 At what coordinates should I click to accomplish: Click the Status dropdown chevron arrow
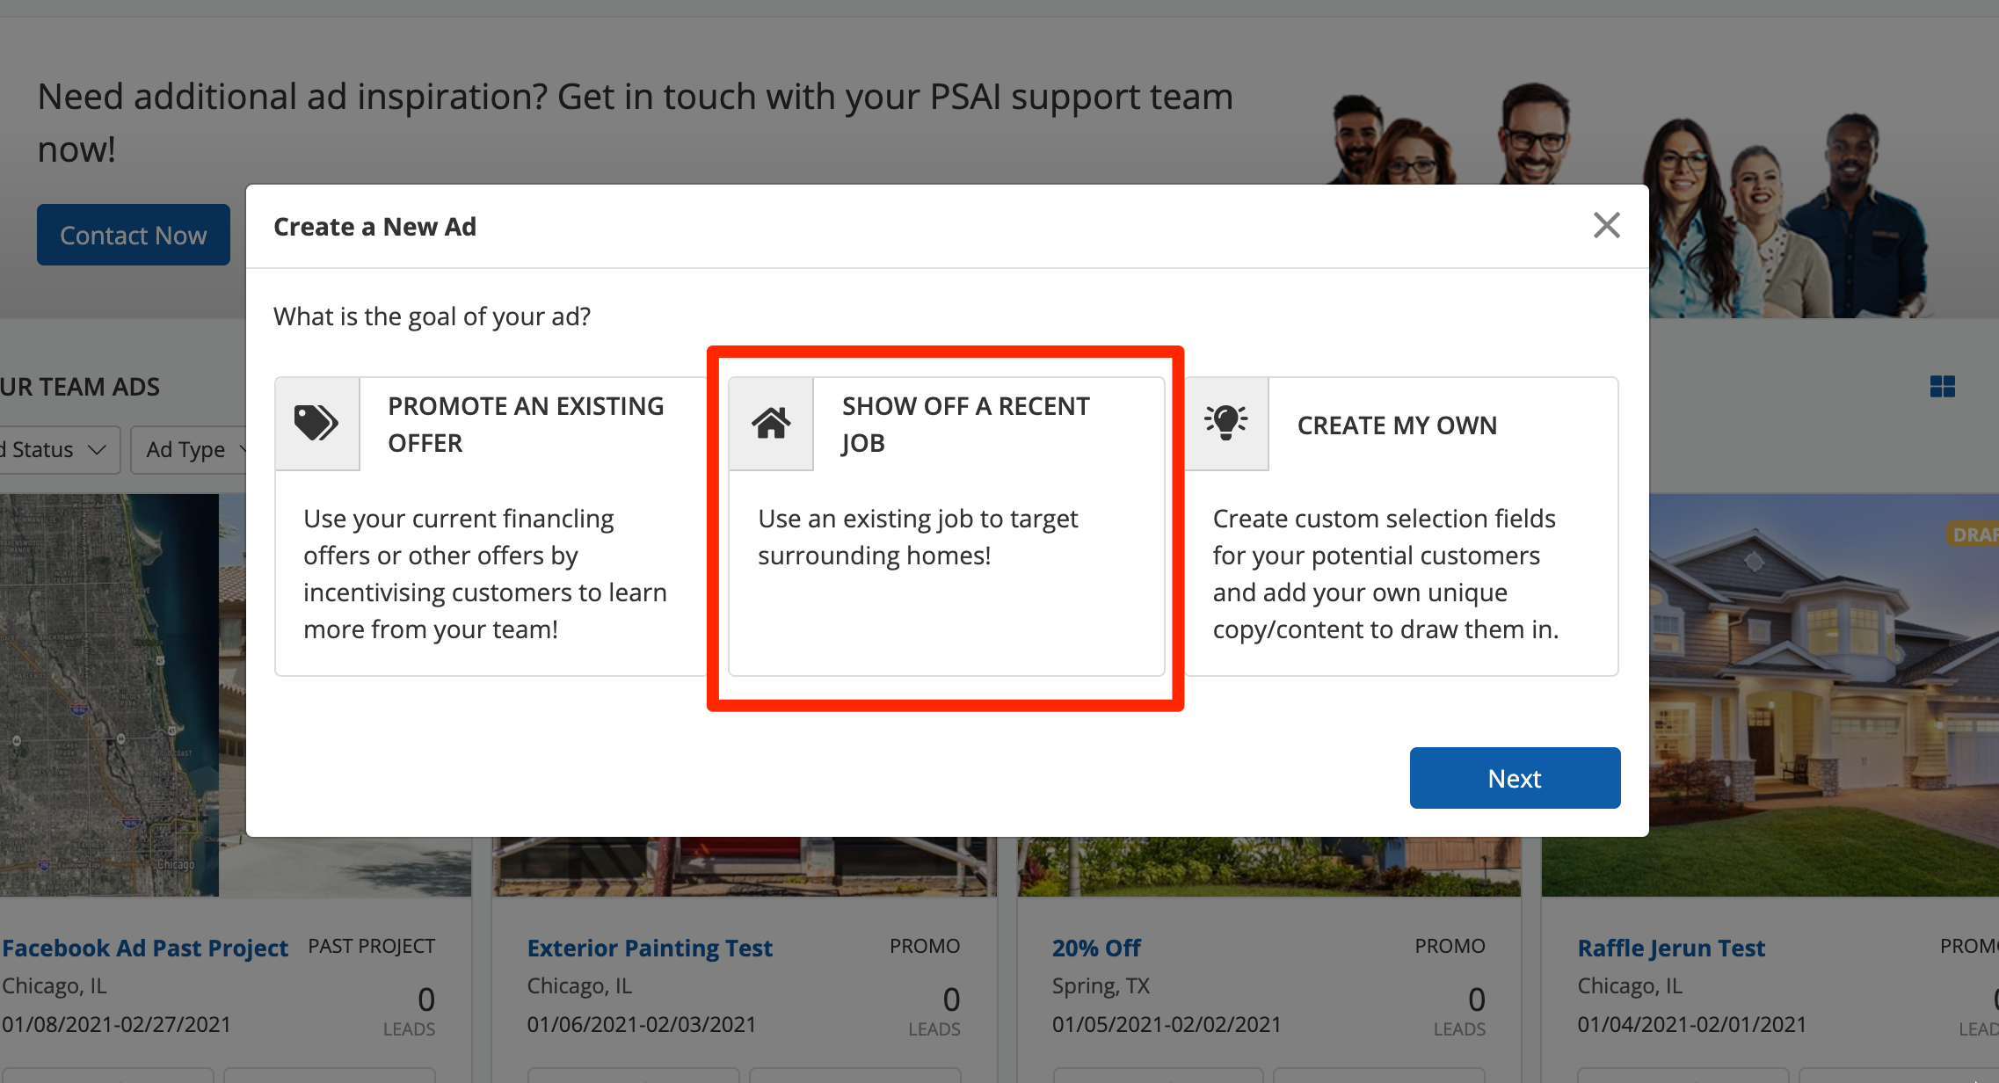(97, 450)
